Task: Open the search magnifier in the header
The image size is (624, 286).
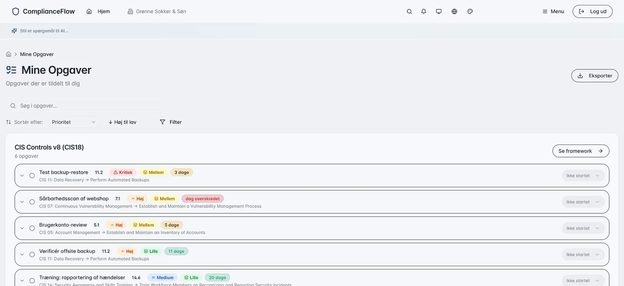Action: pos(409,11)
